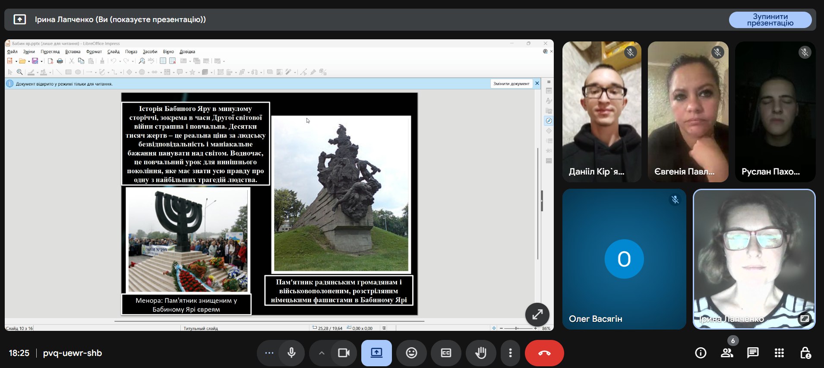
Task: Click the active screen share button
Action: pyautogui.click(x=376, y=353)
